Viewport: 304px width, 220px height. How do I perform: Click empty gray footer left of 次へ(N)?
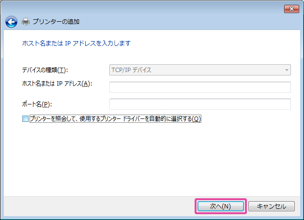[97, 206]
